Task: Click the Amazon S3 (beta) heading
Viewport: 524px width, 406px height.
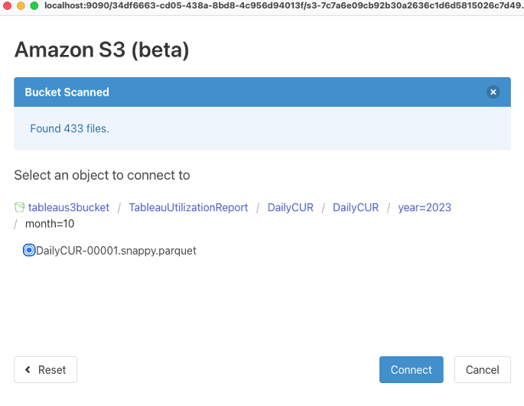Action: point(102,50)
